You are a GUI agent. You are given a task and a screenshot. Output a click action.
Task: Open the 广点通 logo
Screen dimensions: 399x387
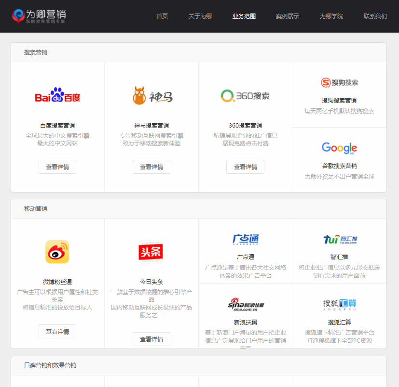click(245, 240)
